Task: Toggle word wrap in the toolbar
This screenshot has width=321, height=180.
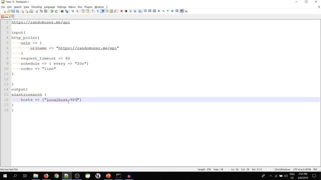Action: (x=93, y=11)
